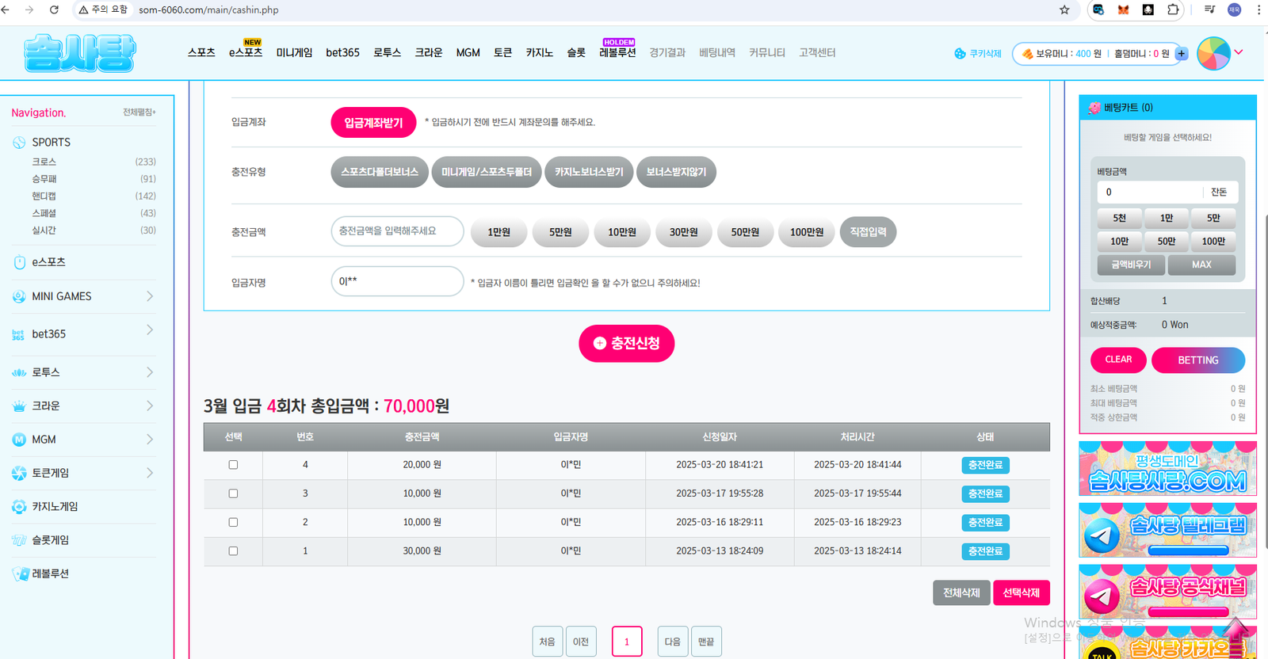Reload the page using browser refresh icon
The width and height of the screenshot is (1268, 659).
[54, 10]
